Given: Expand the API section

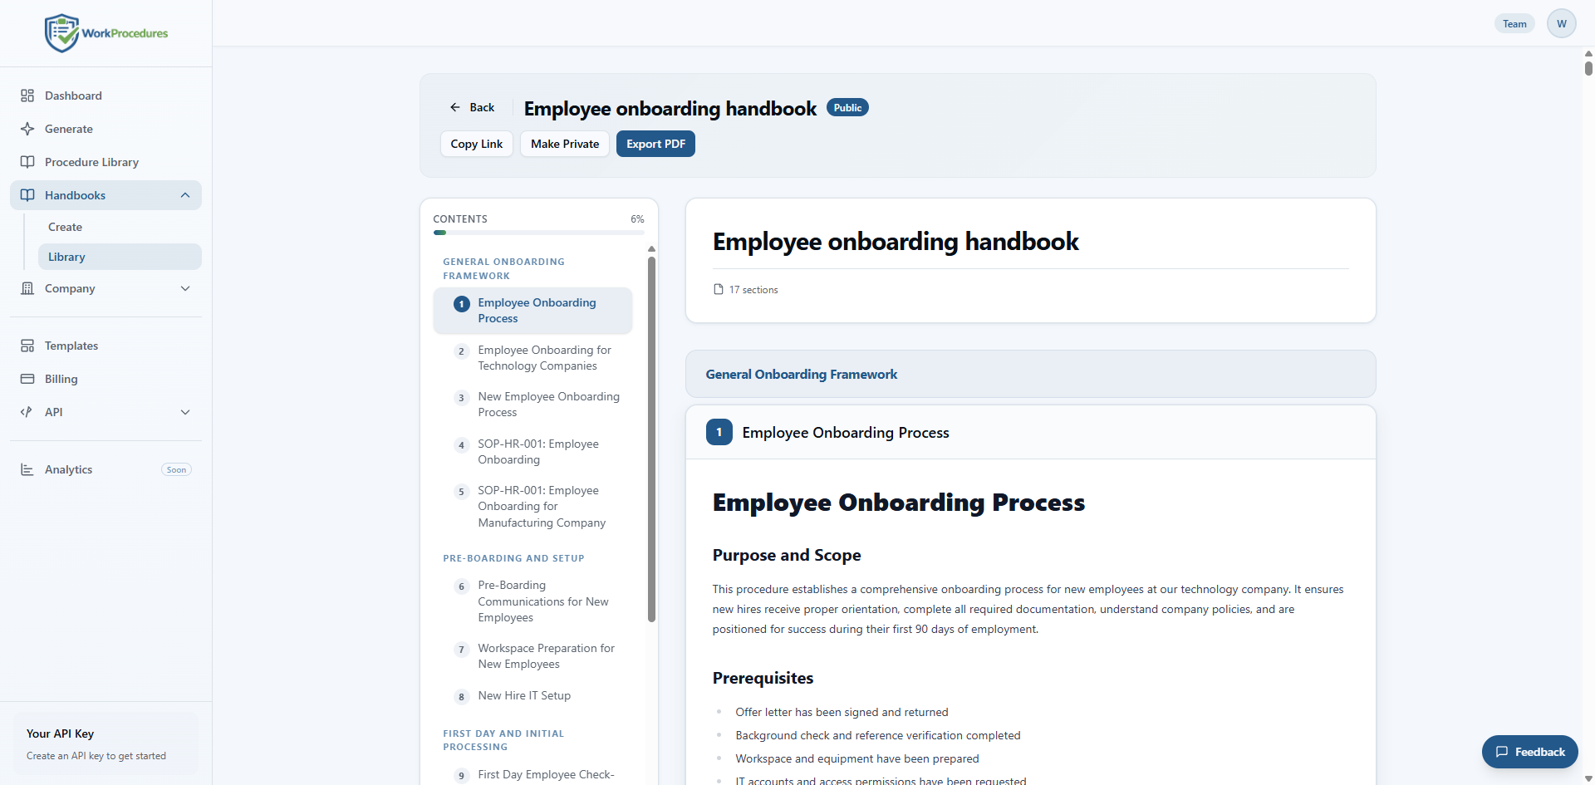Looking at the screenshot, I should [185, 412].
